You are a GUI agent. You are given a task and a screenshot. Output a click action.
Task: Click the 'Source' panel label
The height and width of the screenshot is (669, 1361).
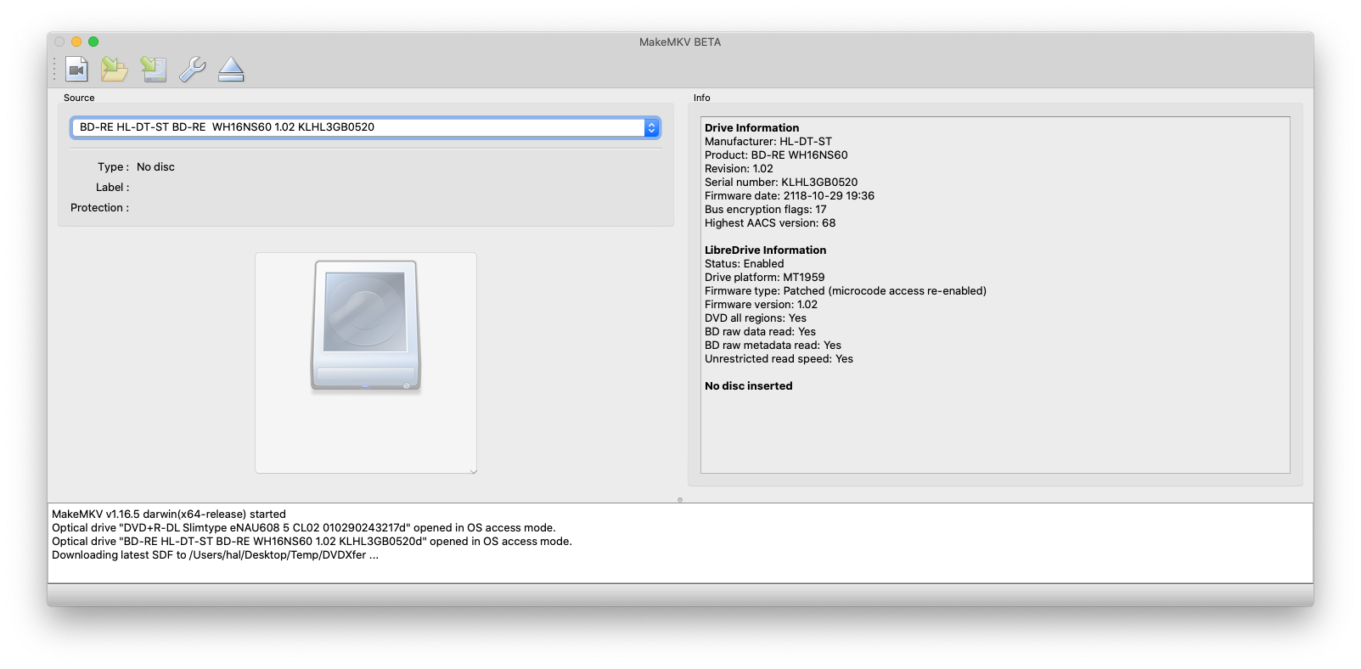79,98
